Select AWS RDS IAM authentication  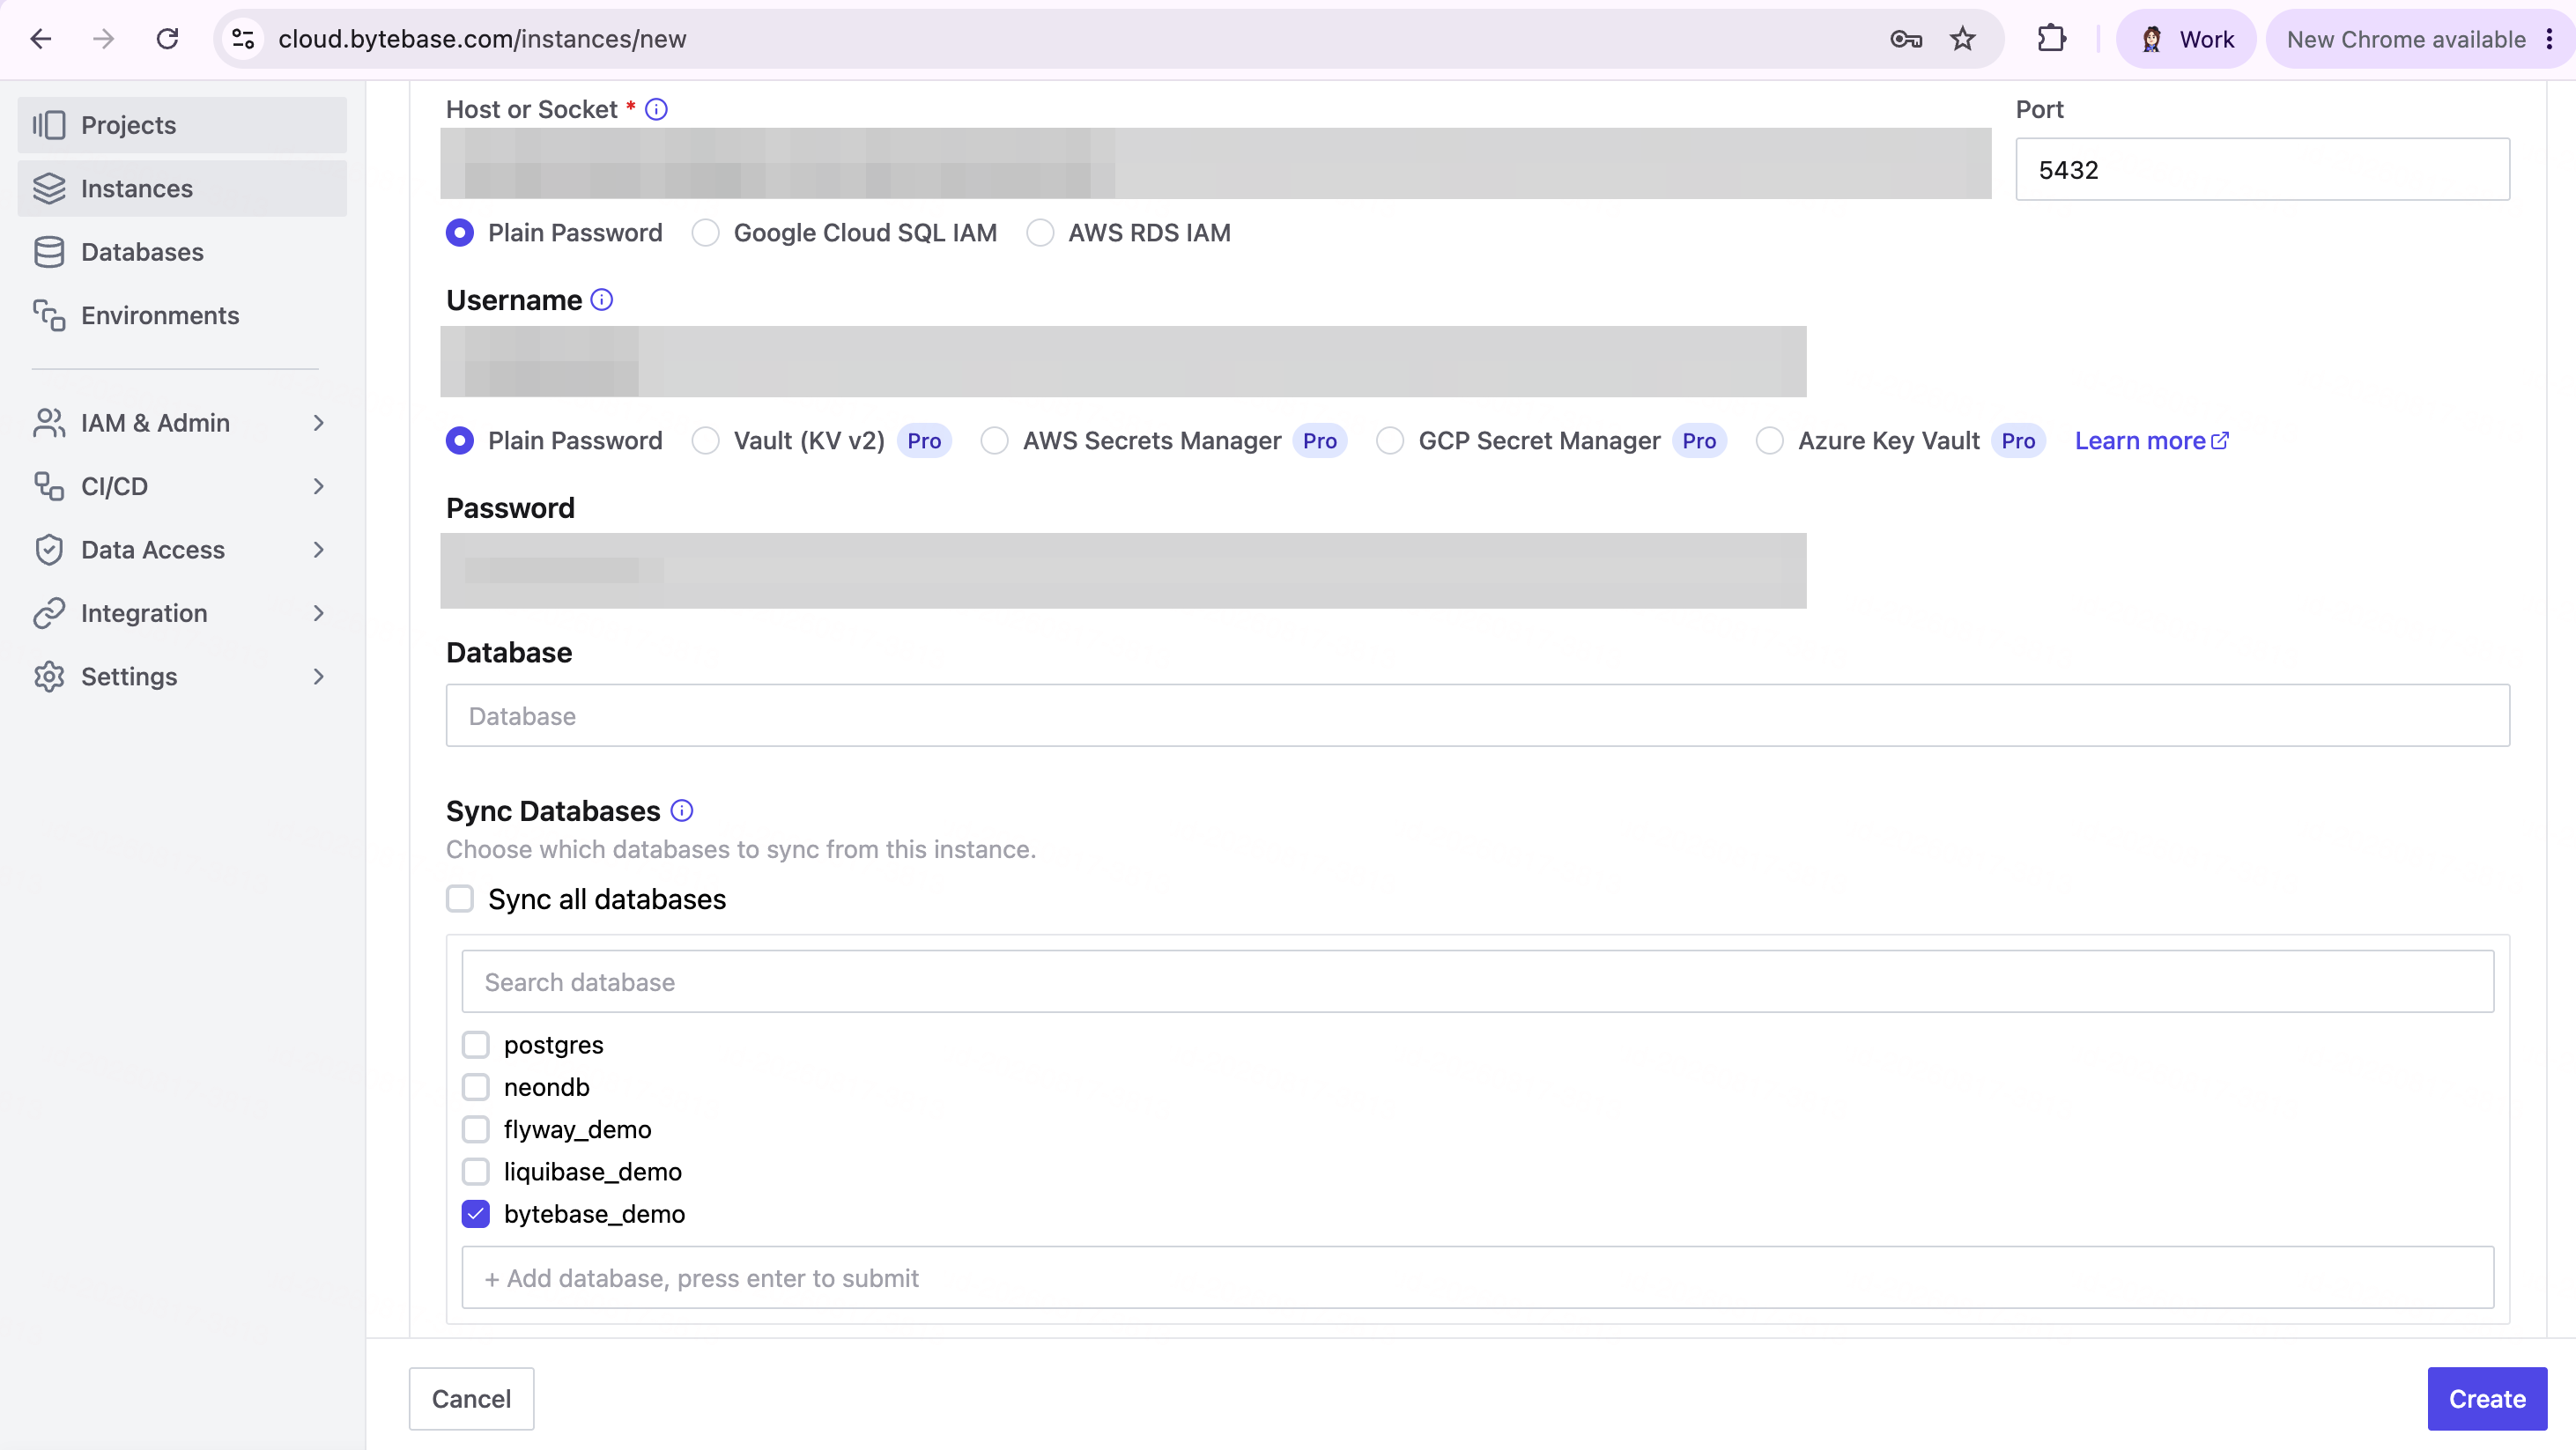(x=1040, y=233)
